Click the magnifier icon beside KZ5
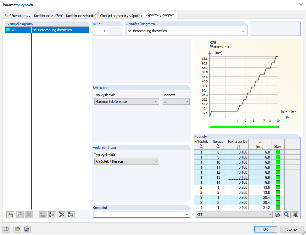The height and width of the screenshot is (235, 306). (287, 215)
